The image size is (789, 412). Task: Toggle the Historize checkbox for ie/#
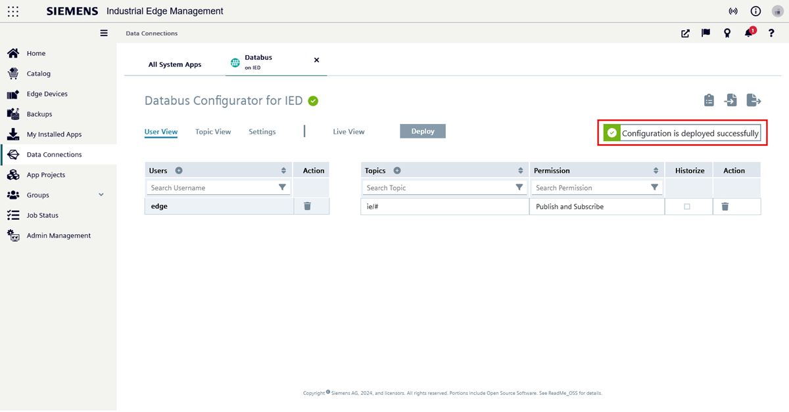pos(687,207)
